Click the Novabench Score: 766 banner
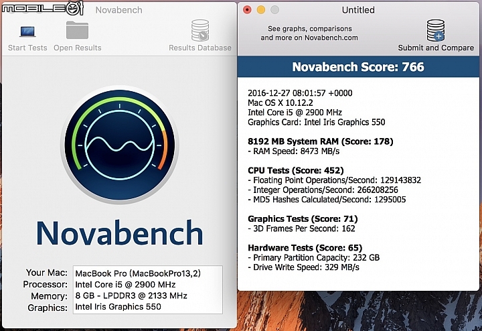Image resolution: width=482 pixels, height=331 pixels. point(358,67)
